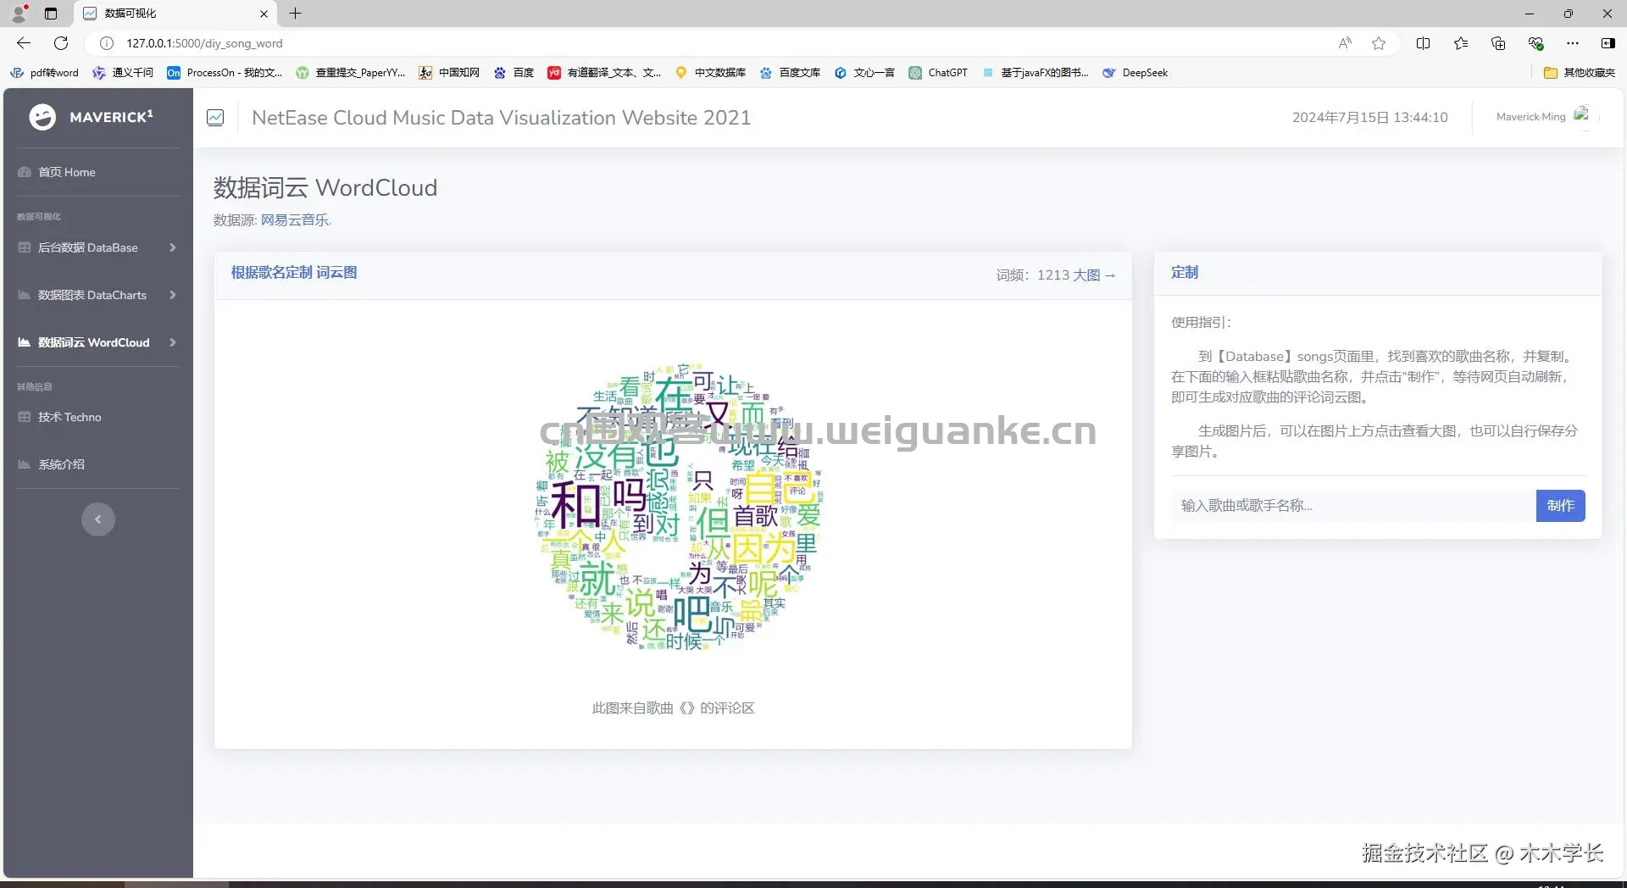Select the 数据可视化 browser tab
Viewport: 1627px width, 888px height.
(174, 14)
